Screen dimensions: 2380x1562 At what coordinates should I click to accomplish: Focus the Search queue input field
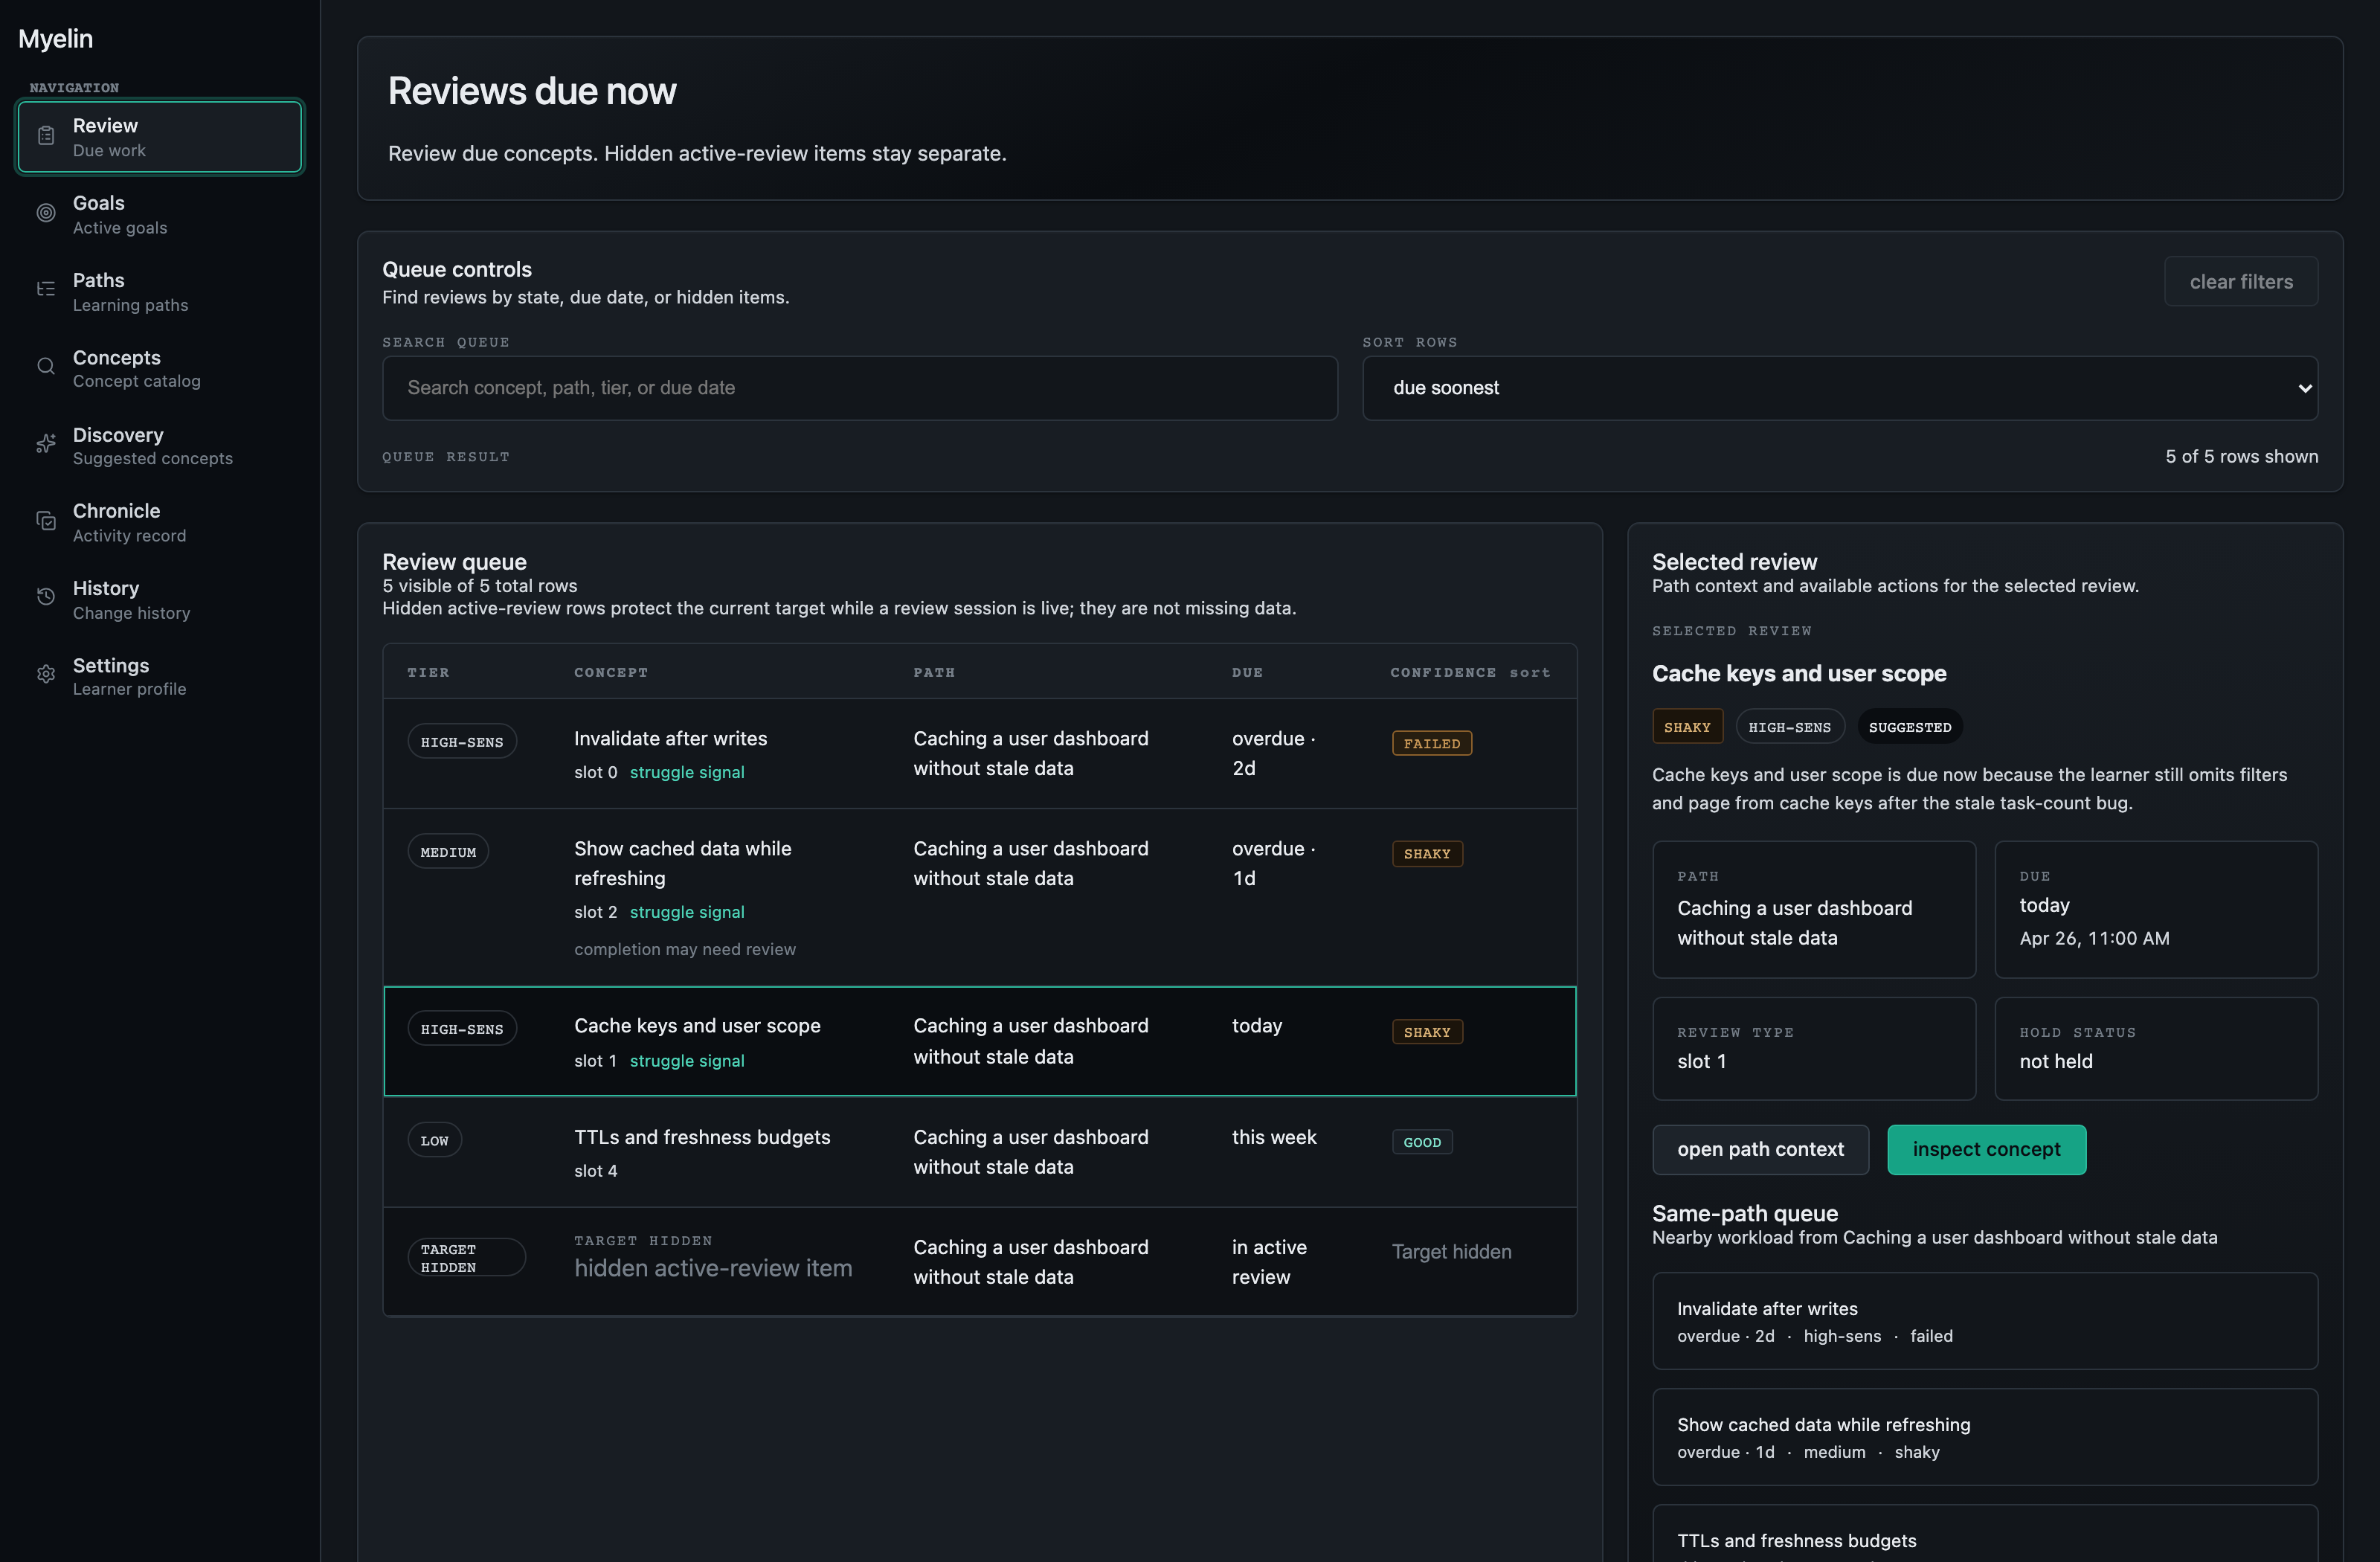[x=860, y=388]
